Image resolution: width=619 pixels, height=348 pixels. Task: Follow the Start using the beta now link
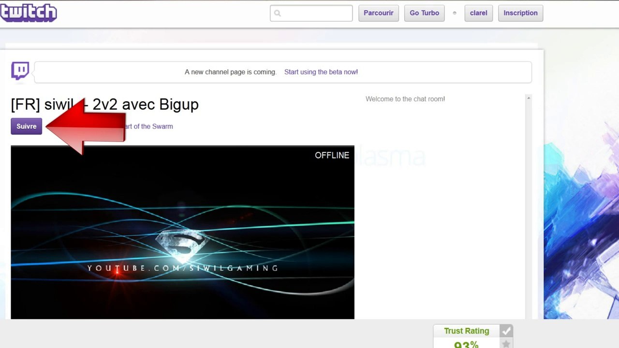321,72
